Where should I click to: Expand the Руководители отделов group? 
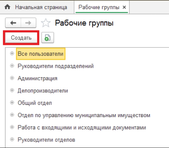click(x=12, y=139)
